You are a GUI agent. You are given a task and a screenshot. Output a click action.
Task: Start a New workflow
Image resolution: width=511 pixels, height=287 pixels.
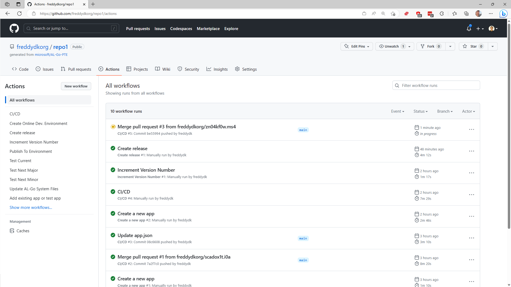(76, 86)
